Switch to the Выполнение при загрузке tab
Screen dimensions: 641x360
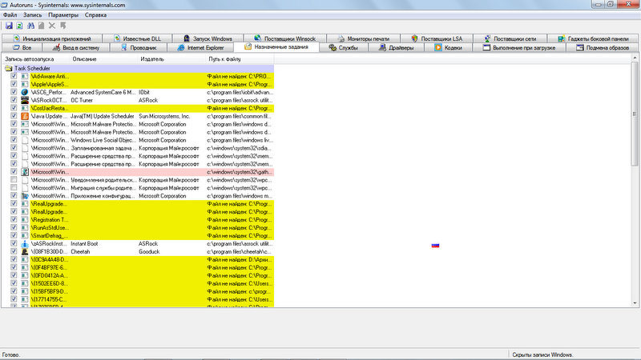point(518,48)
